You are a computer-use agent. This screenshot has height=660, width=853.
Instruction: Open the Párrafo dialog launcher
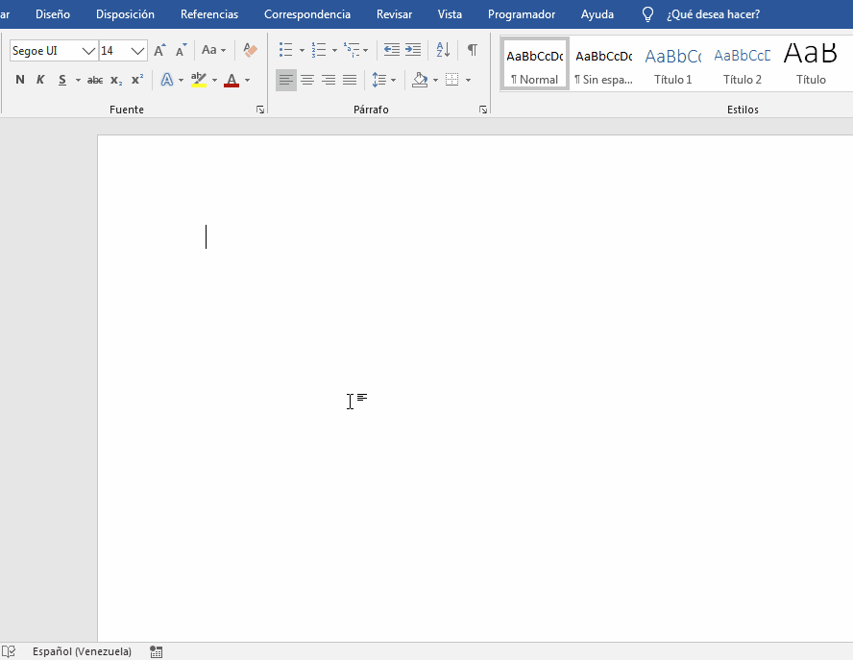[483, 110]
